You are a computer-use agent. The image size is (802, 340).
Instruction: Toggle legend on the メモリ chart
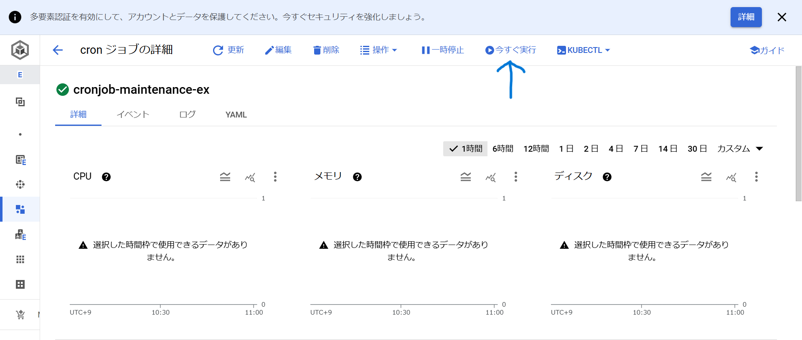pyautogui.click(x=466, y=177)
